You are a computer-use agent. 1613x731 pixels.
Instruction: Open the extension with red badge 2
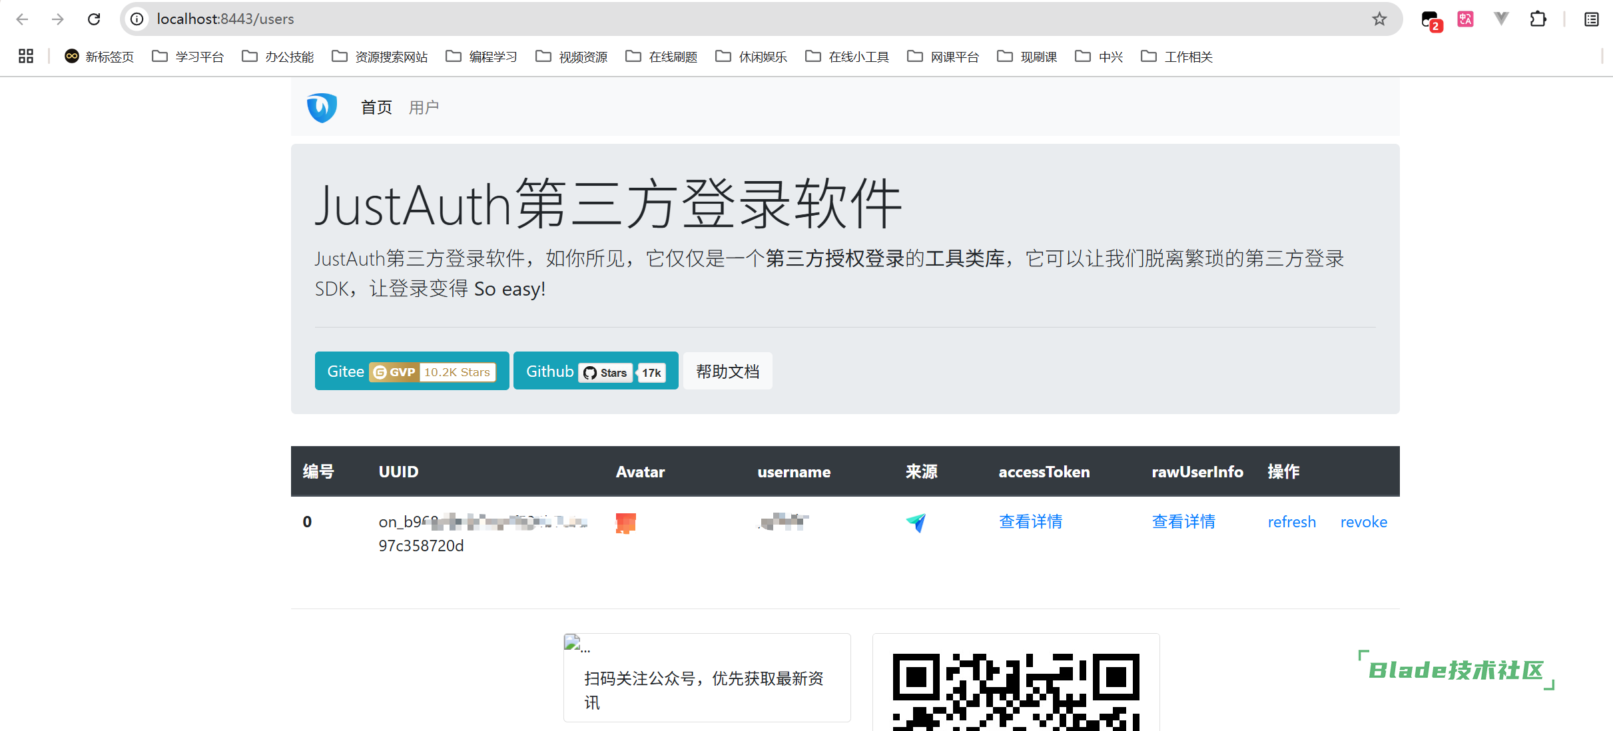[1431, 21]
